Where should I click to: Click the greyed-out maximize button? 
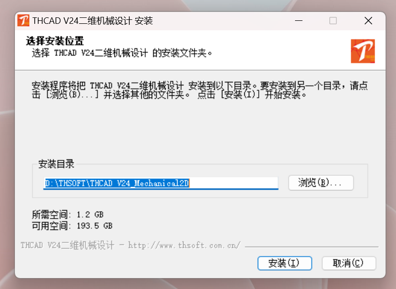[333, 20]
